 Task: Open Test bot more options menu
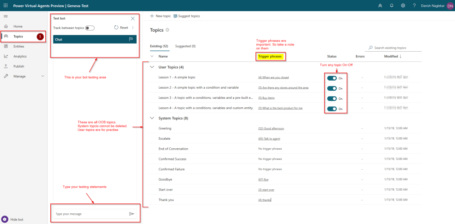133,28
